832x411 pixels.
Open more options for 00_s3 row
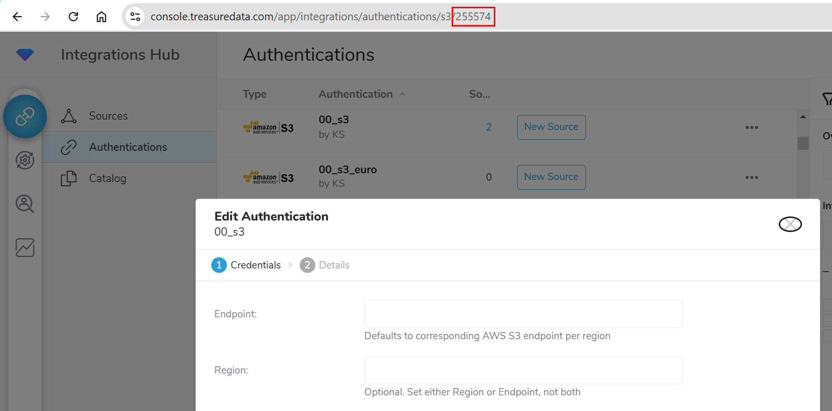click(x=751, y=127)
